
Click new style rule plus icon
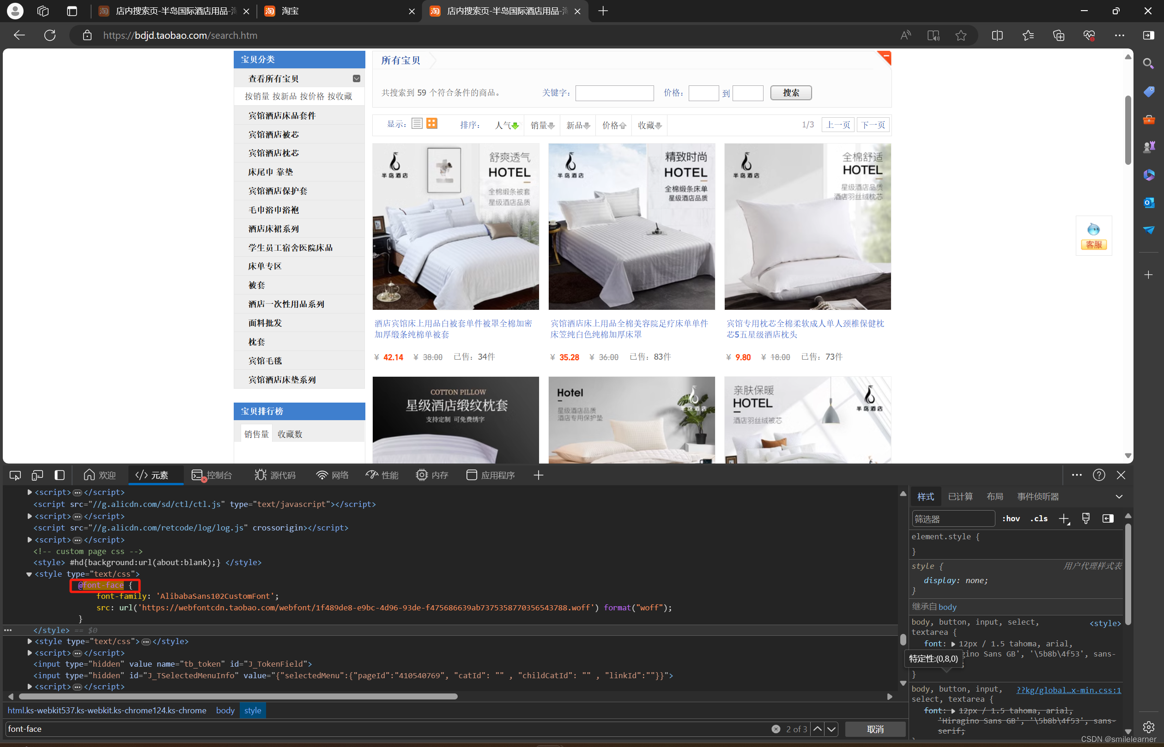(x=1064, y=518)
